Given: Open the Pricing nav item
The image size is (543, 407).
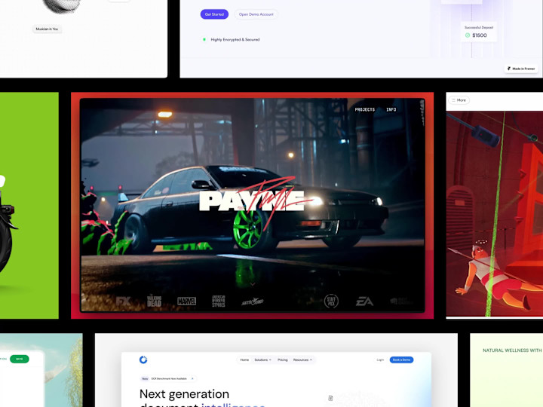Looking at the screenshot, I should (x=283, y=360).
